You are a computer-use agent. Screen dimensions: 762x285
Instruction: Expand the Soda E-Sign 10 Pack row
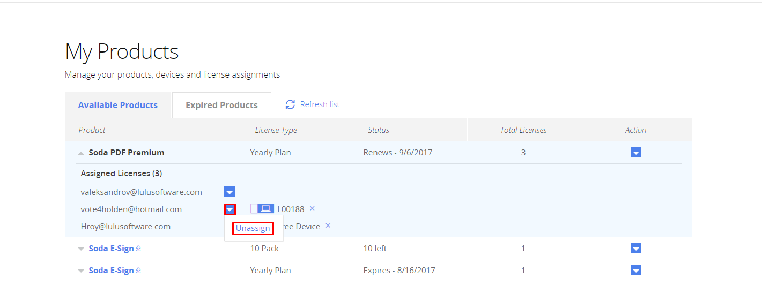(x=81, y=249)
